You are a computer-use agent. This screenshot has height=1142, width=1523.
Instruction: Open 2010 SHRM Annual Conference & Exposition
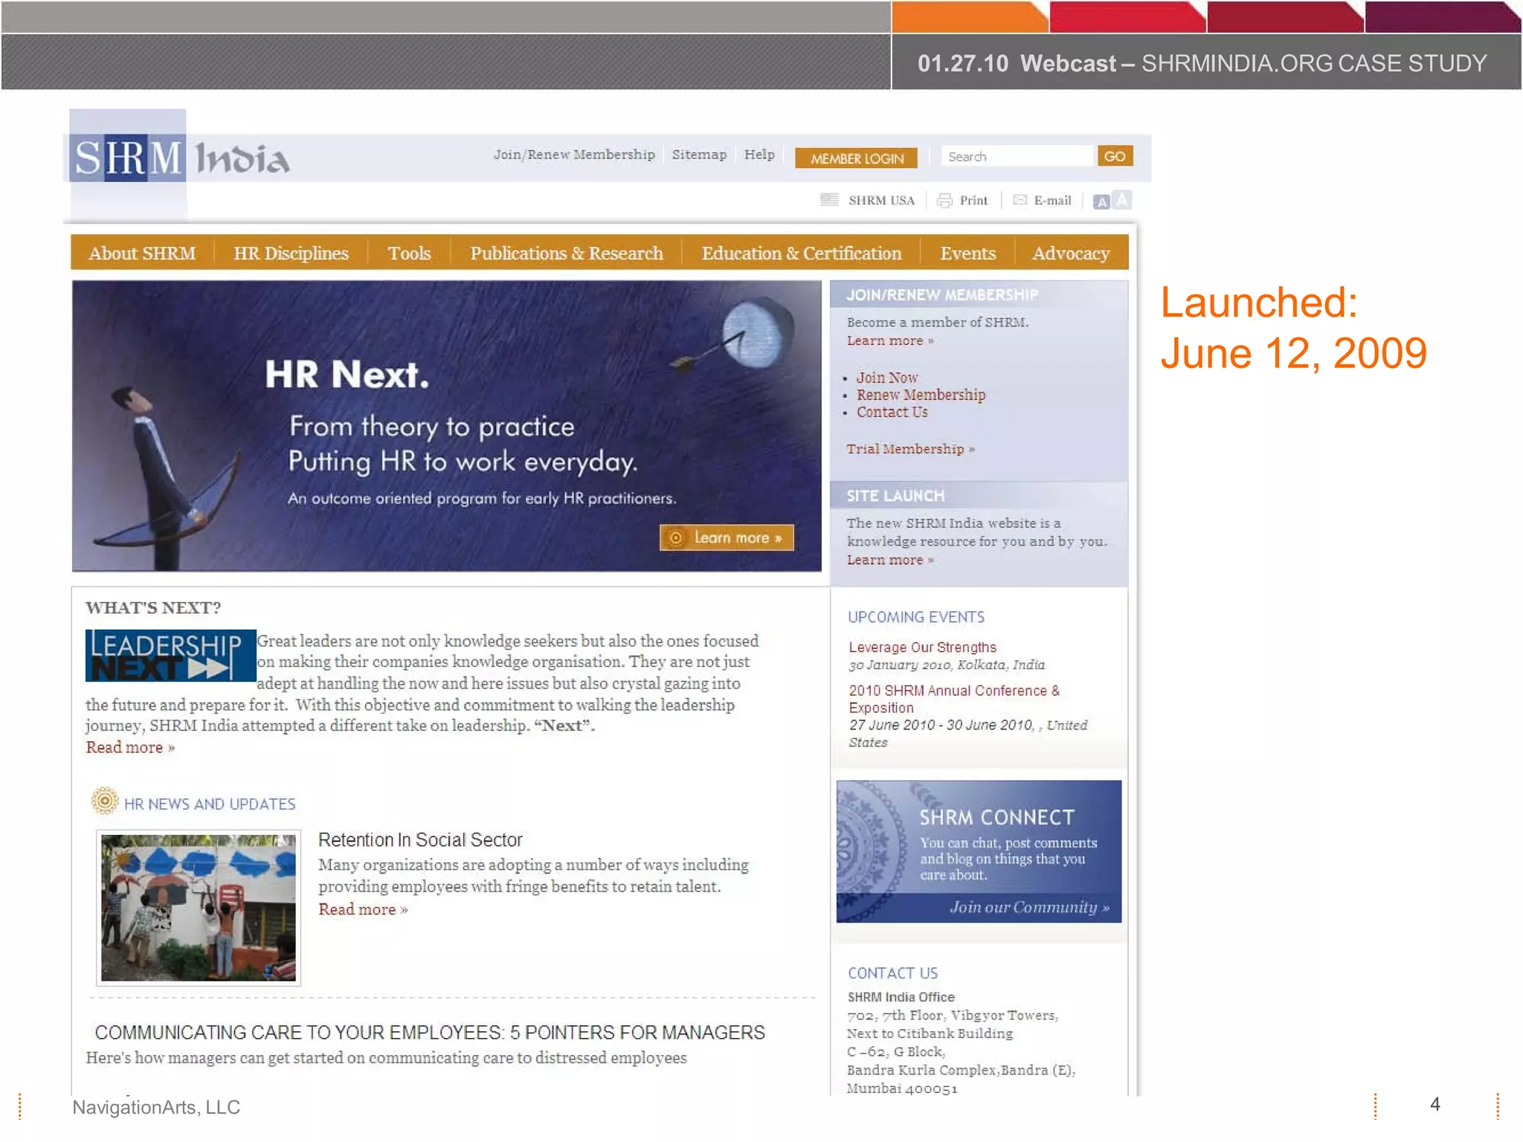coord(954,699)
